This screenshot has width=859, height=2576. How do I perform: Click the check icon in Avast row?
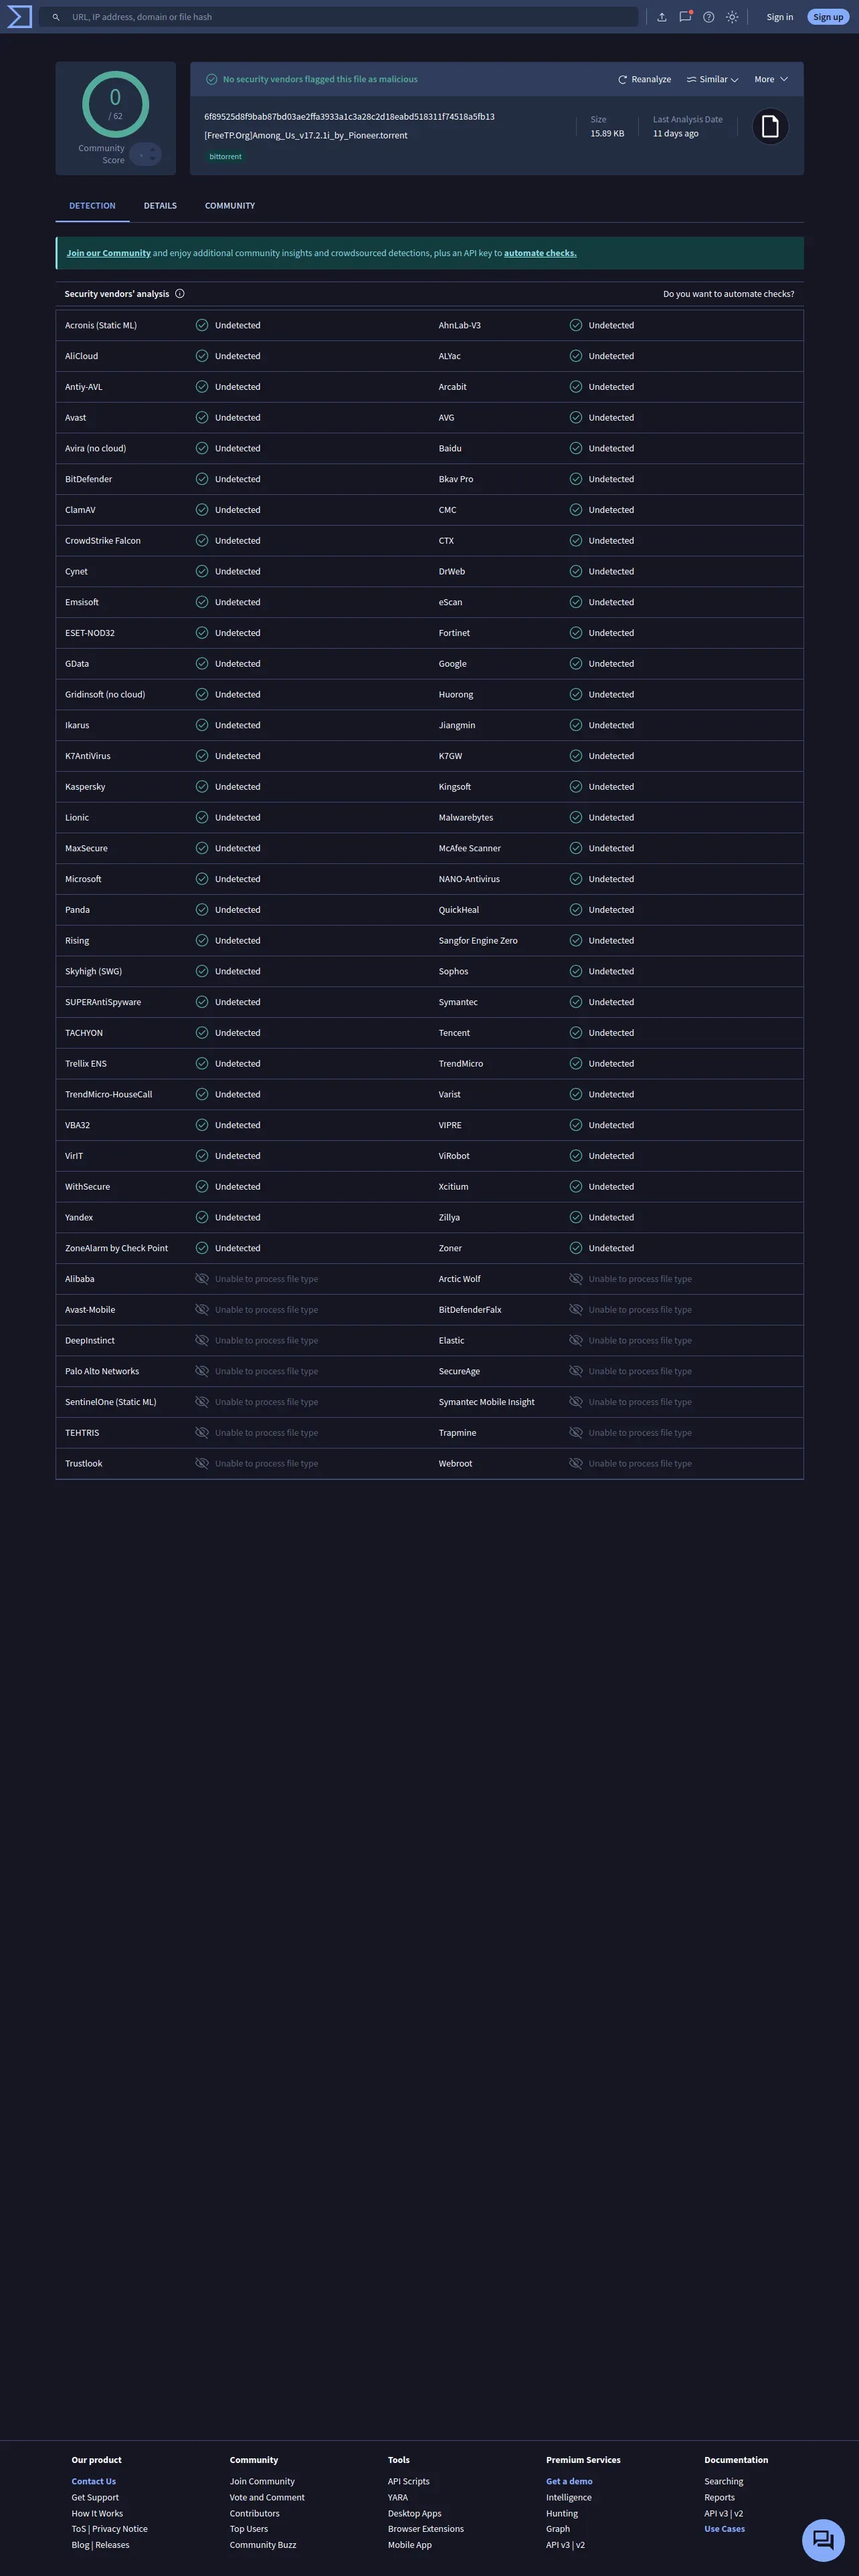point(202,418)
